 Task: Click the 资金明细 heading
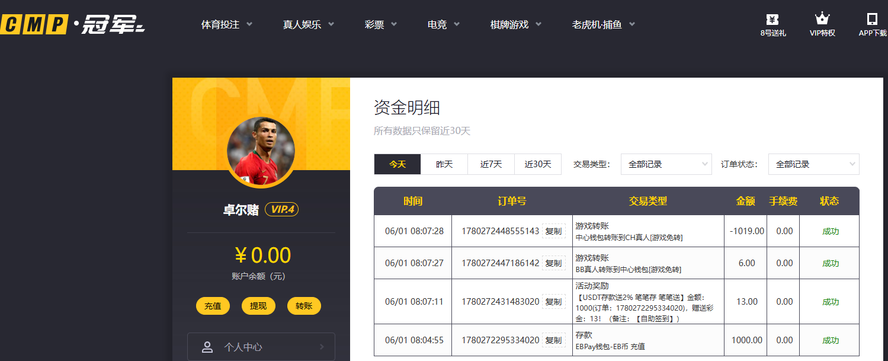click(x=407, y=108)
